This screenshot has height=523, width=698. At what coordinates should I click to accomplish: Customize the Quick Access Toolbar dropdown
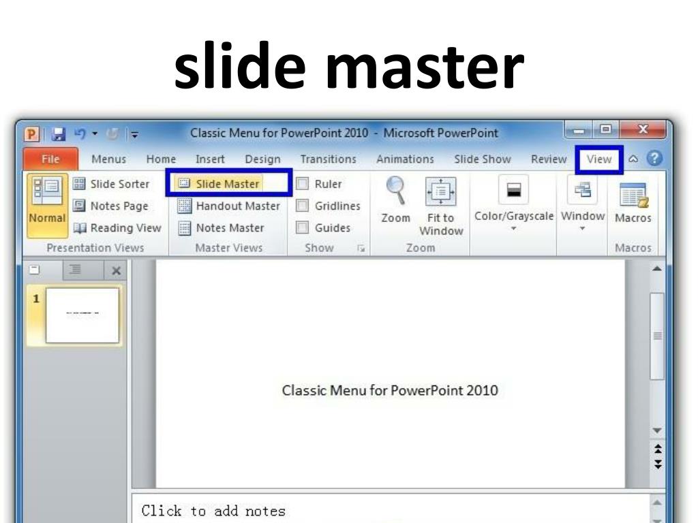[x=134, y=134]
